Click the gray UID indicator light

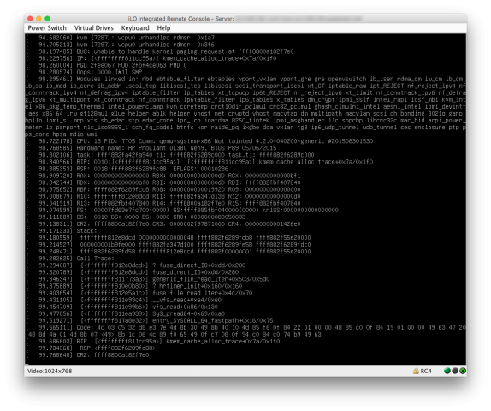click(455, 371)
